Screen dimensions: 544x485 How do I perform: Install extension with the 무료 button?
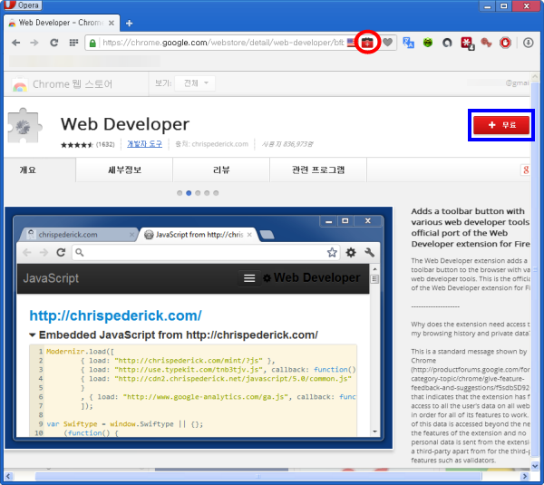coord(501,125)
